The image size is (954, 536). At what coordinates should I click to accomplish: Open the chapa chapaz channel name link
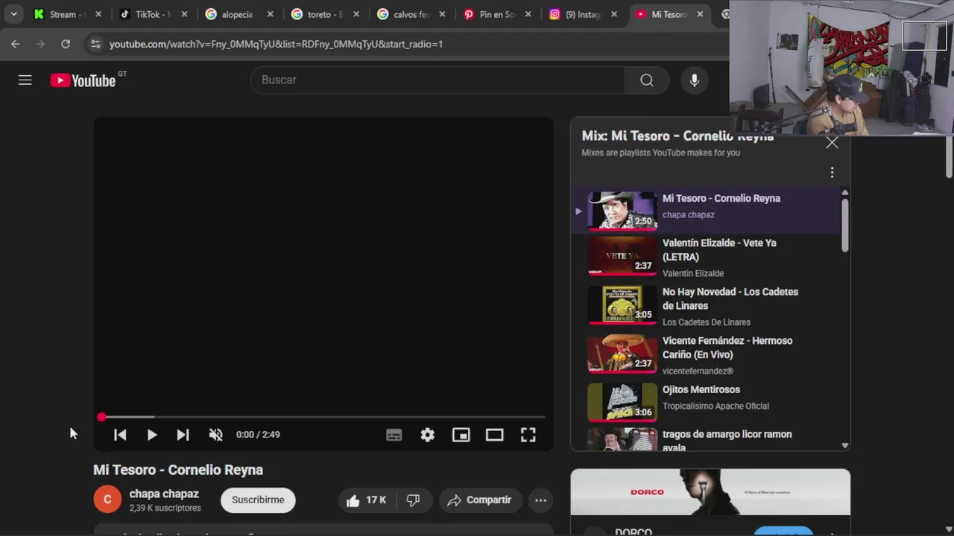pos(164,494)
